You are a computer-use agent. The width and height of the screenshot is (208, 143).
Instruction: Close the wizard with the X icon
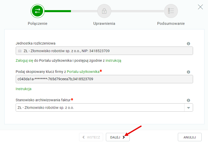(200, 7)
